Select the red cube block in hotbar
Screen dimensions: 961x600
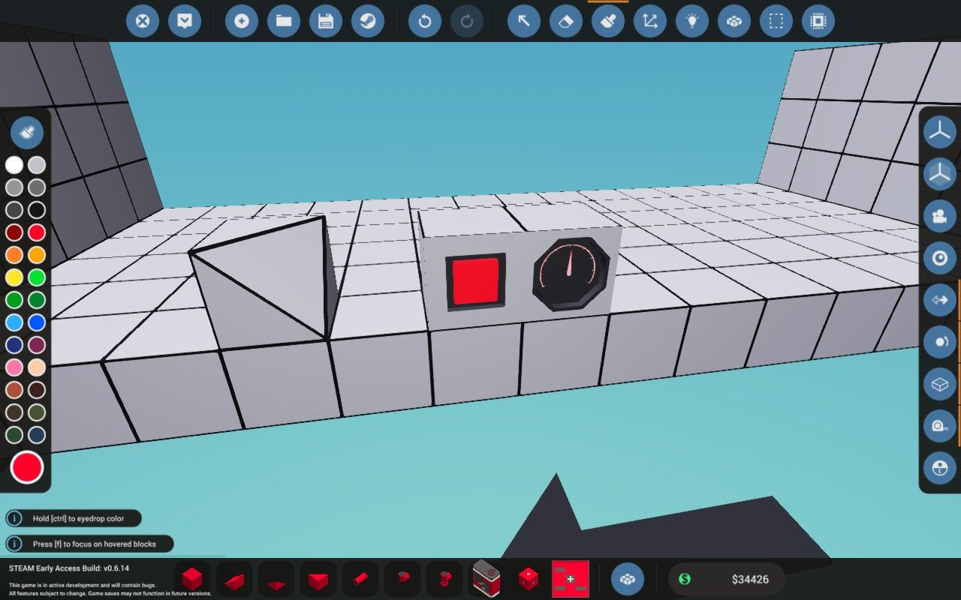[192, 579]
